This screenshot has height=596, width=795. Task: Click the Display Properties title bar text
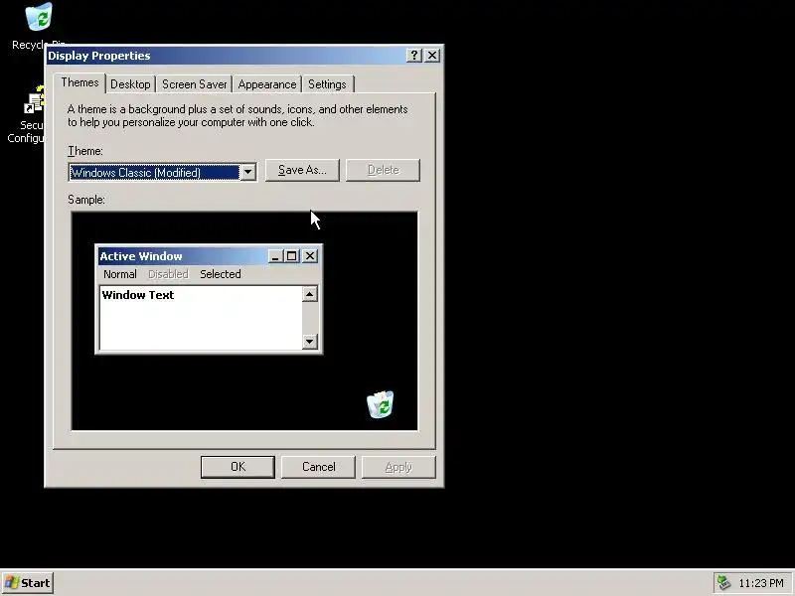99,56
